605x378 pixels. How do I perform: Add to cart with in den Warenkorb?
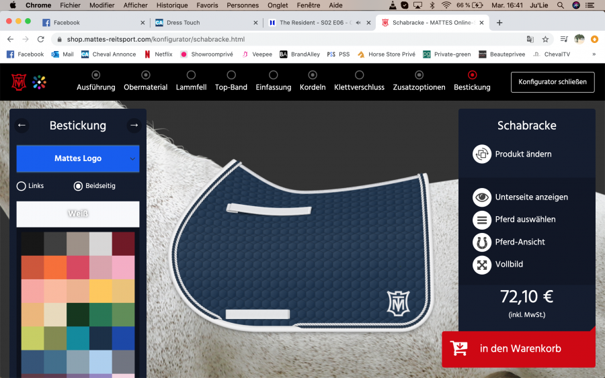point(518,349)
